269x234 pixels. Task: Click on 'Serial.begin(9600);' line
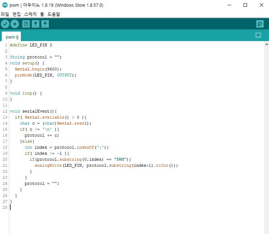pyautogui.click(x=38, y=69)
